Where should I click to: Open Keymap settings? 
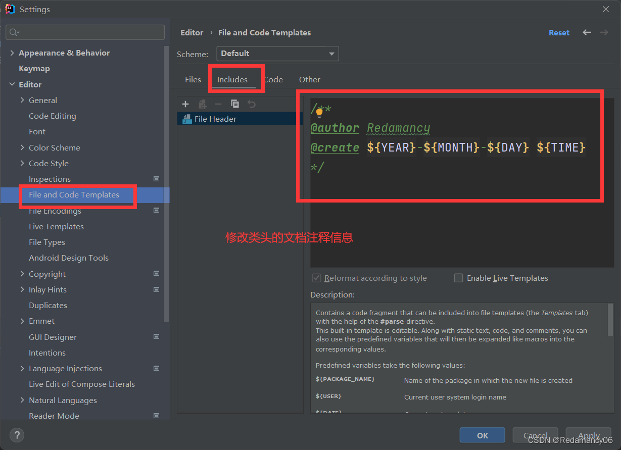coord(34,69)
